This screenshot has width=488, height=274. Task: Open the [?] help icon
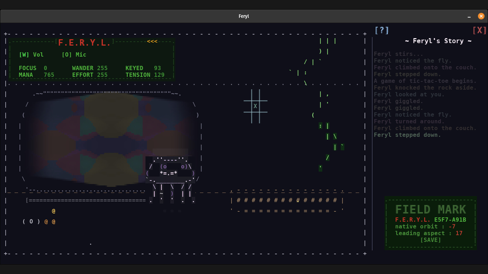[x=382, y=30]
